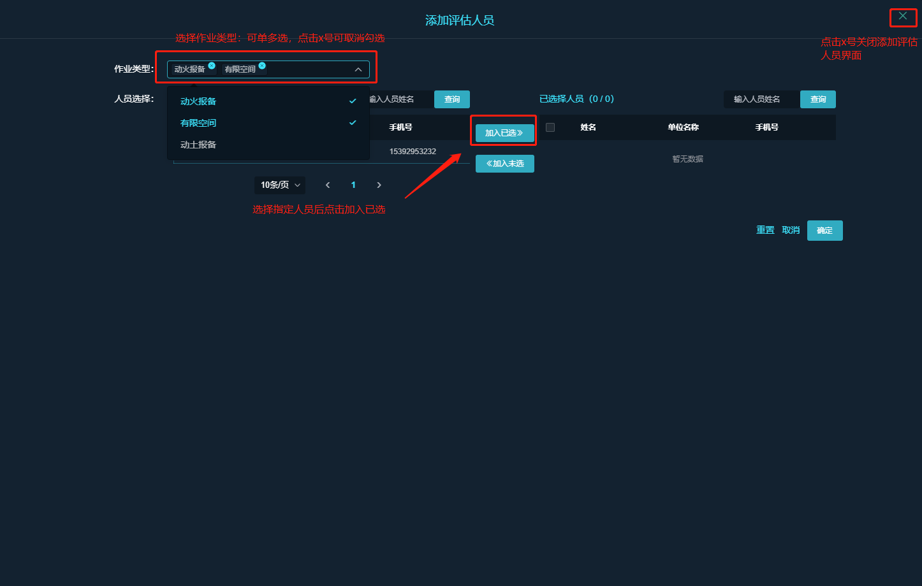922x586 pixels.
Task: Remove the 动火报备 tag via its x icon
Action: click(212, 66)
